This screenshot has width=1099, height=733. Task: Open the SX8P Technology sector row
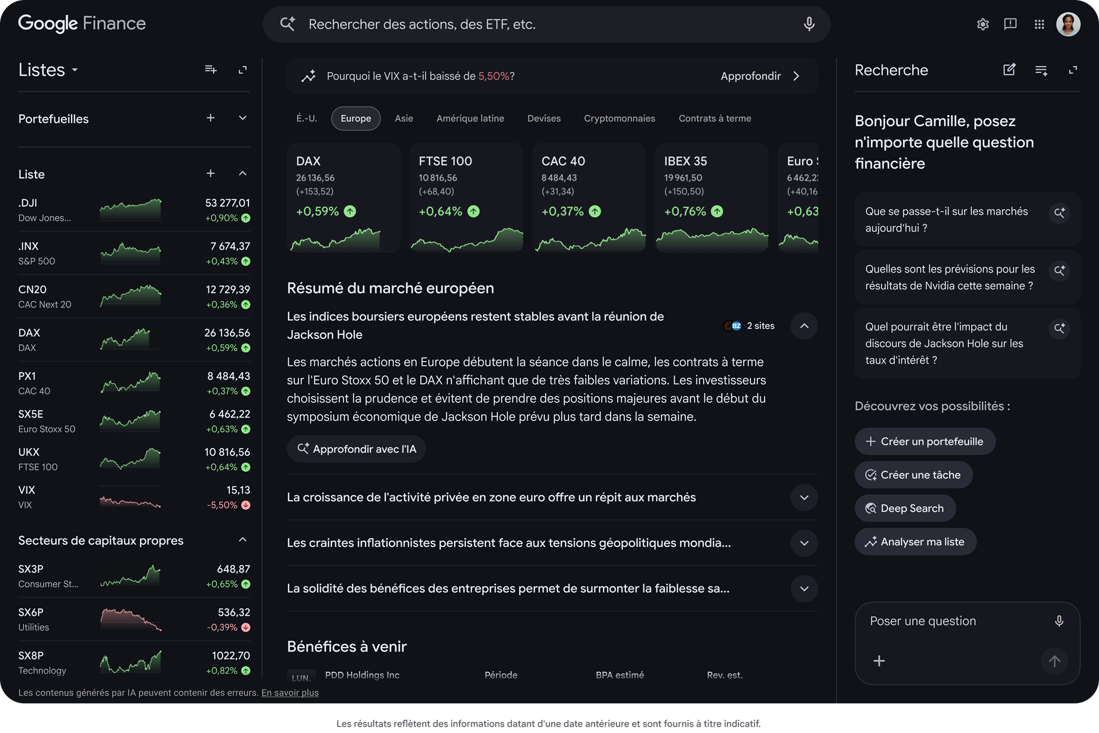134,663
